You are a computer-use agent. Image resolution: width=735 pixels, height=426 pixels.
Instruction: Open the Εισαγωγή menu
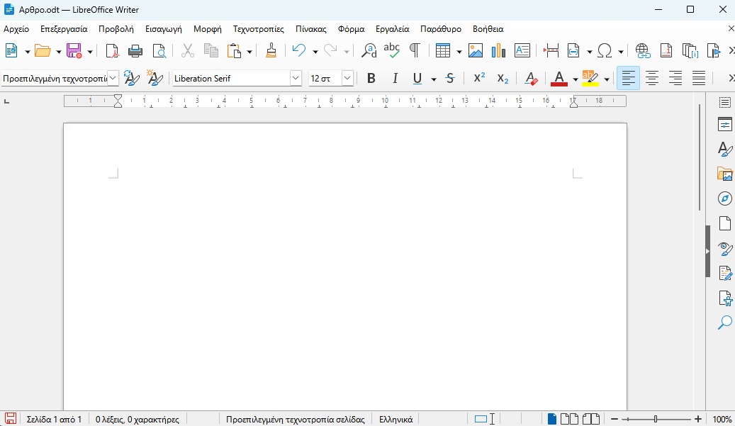pyautogui.click(x=164, y=29)
